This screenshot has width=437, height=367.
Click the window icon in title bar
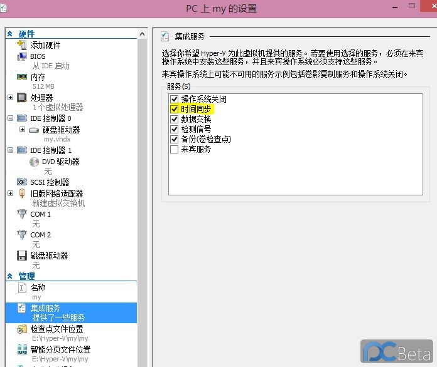(3, 8)
